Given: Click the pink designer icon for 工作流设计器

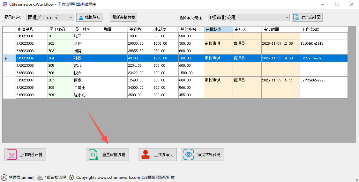Looking at the screenshot, I should [12, 155].
